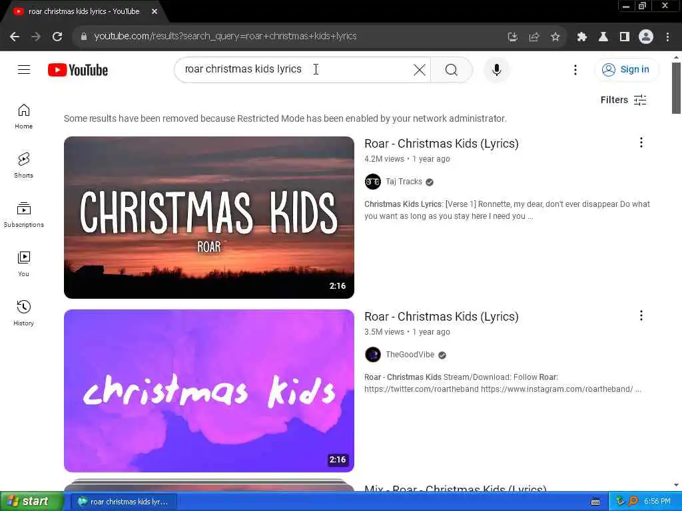This screenshot has width=682, height=511.
Task: Install app icon in the address bar
Action: click(513, 37)
